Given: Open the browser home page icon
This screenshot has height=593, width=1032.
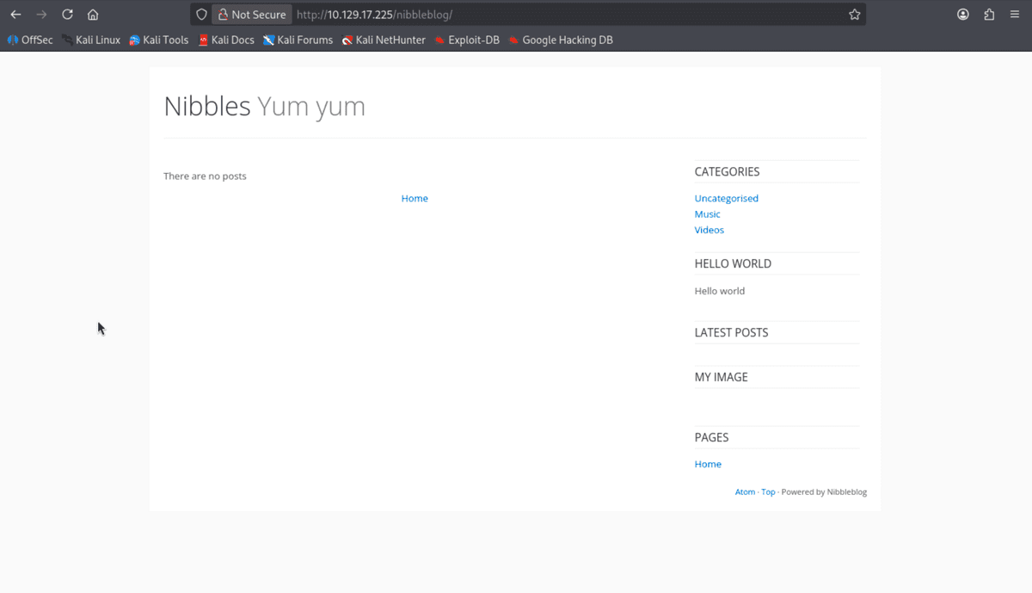Looking at the screenshot, I should tap(93, 15).
